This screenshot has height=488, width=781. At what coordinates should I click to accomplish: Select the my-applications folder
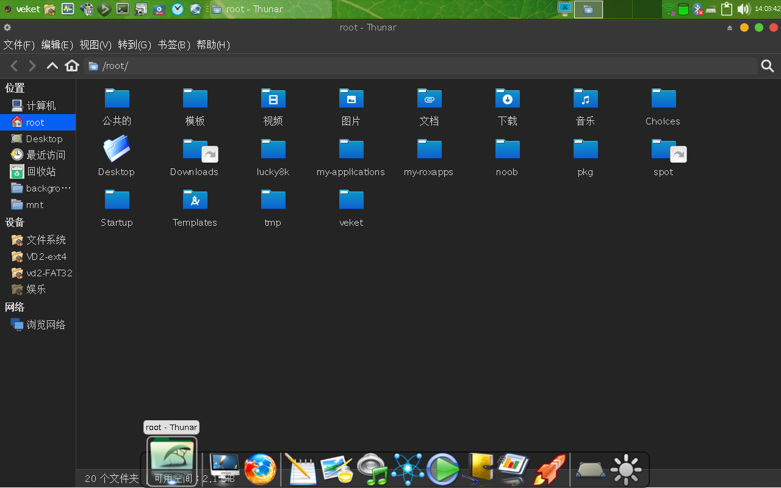coord(351,157)
